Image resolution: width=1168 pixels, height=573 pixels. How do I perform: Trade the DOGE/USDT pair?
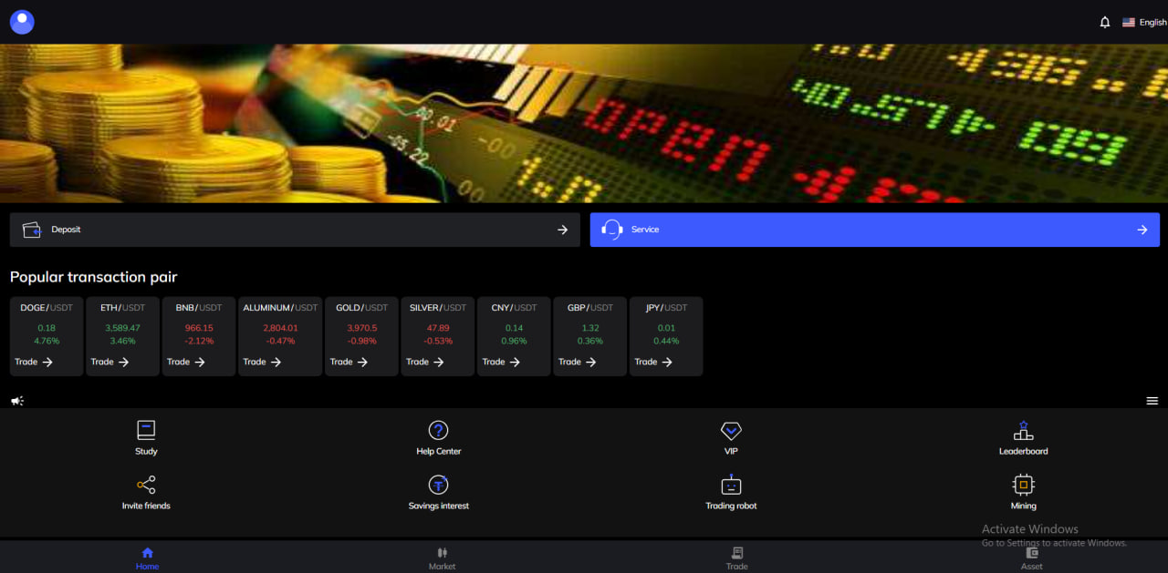click(x=35, y=362)
